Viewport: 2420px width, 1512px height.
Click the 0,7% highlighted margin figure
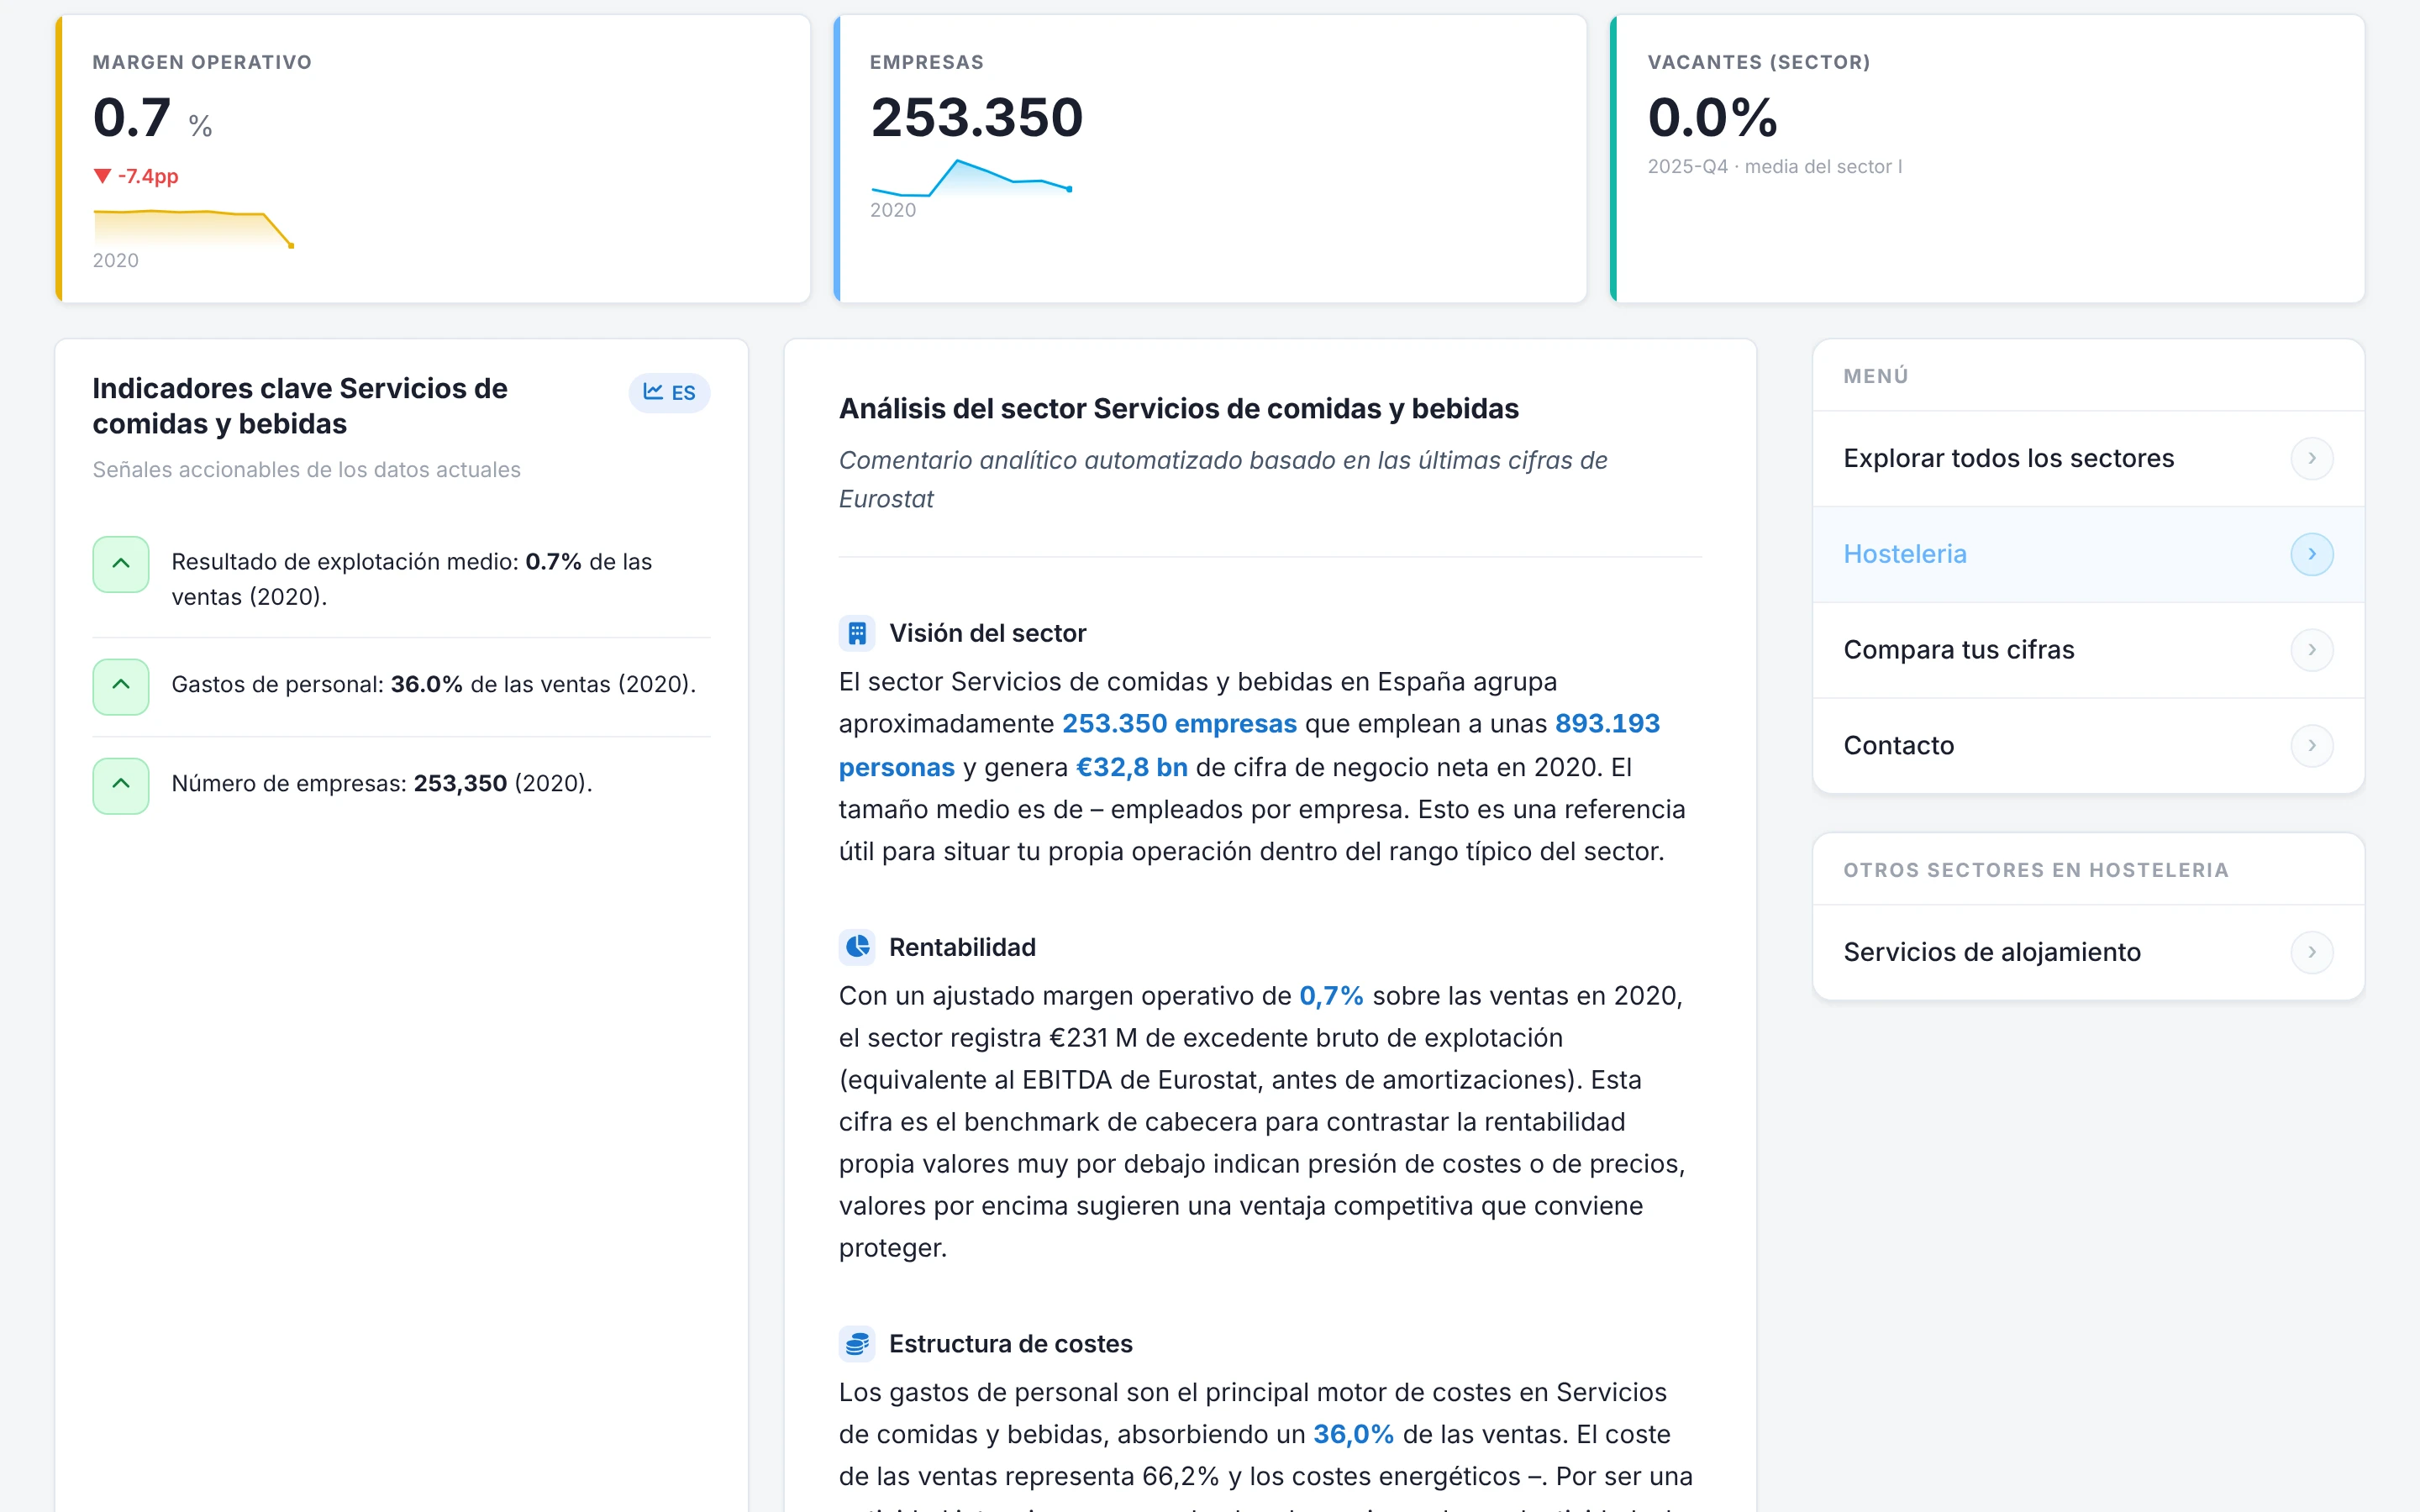point(1331,996)
